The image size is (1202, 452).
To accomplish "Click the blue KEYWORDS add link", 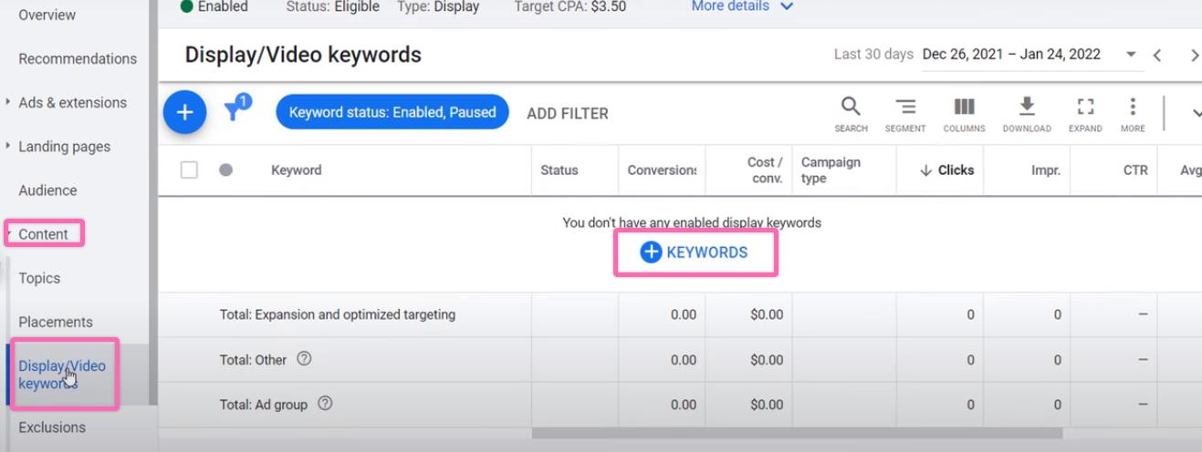I will tap(695, 252).
